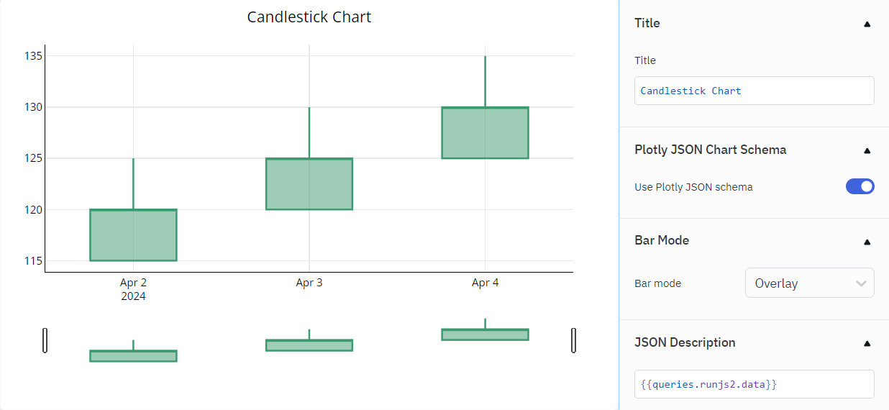Click the Apr 3 mini candle in range slider
This screenshot has height=410, width=889.
coord(309,345)
